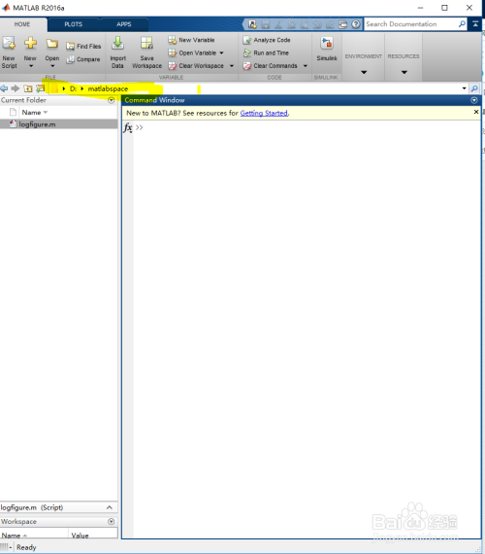Click the Search Documentation magnifier icon
The image size is (485, 554).
point(462,24)
